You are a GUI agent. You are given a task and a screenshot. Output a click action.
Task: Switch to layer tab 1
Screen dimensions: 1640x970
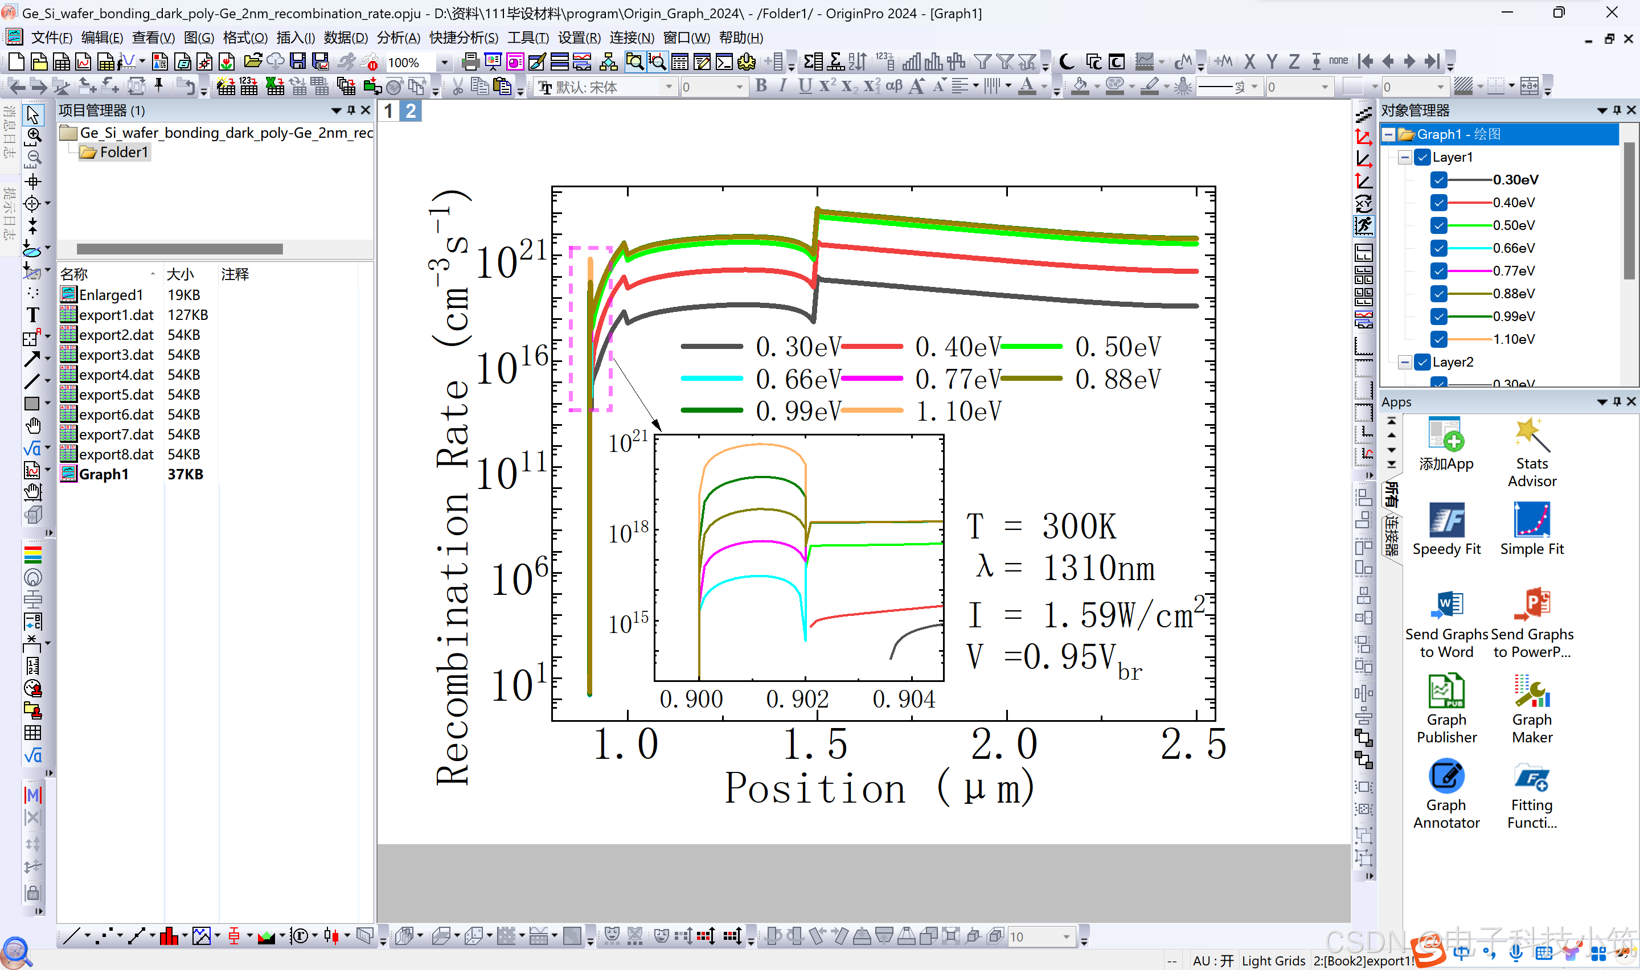click(x=388, y=111)
